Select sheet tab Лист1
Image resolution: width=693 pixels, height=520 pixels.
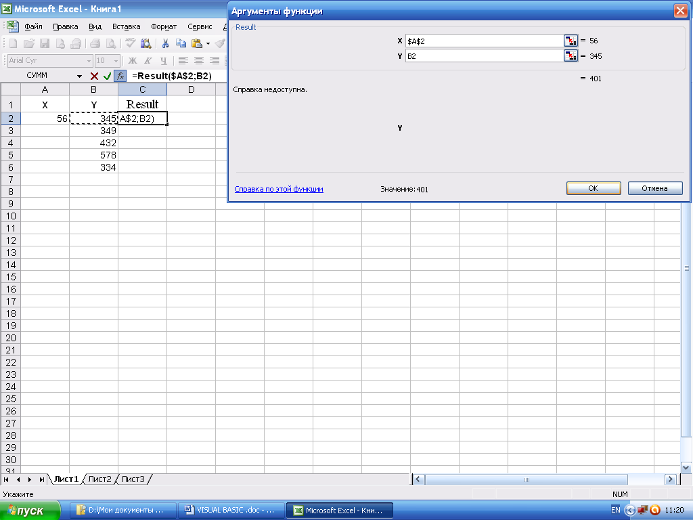(66, 479)
